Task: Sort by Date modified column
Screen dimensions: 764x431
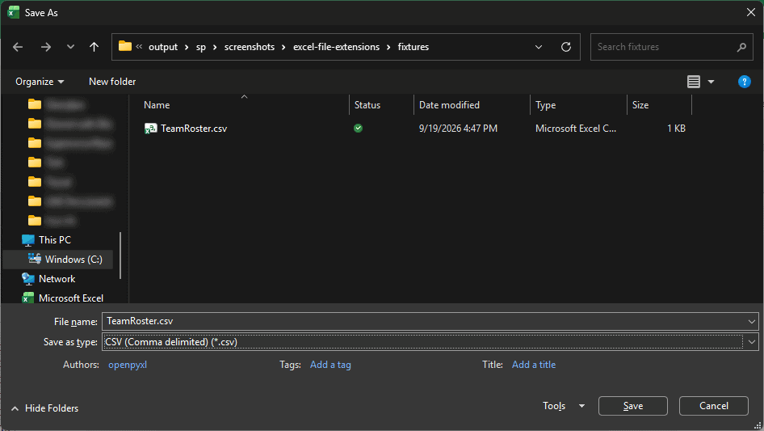Action: tap(449, 105)
